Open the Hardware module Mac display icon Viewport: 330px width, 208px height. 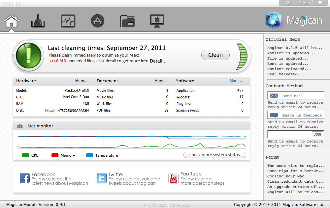tap(157, 21)
